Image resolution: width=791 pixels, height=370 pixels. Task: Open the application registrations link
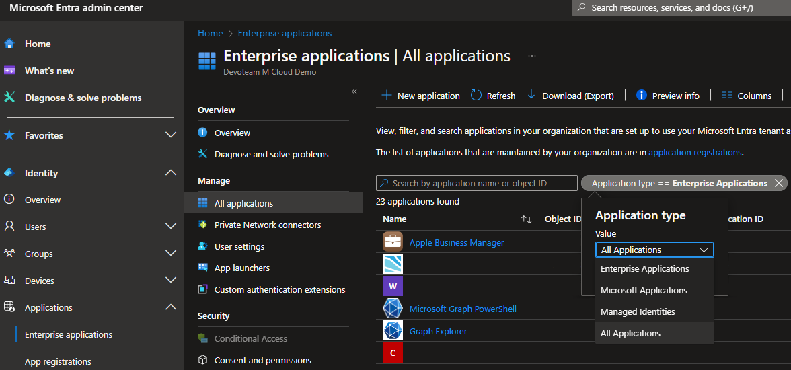click(x=695, y=152)
